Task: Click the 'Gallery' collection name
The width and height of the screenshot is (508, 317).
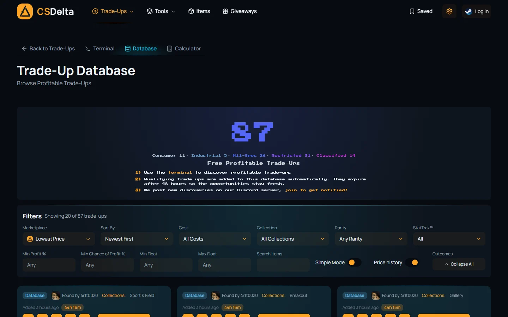Action: (x=456, y=296)
